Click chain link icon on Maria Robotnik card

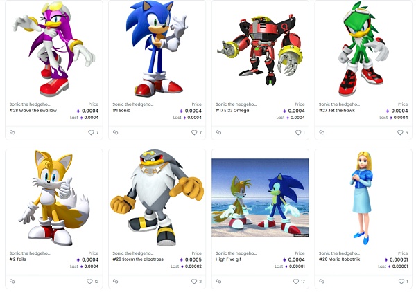tap(322, 282)
